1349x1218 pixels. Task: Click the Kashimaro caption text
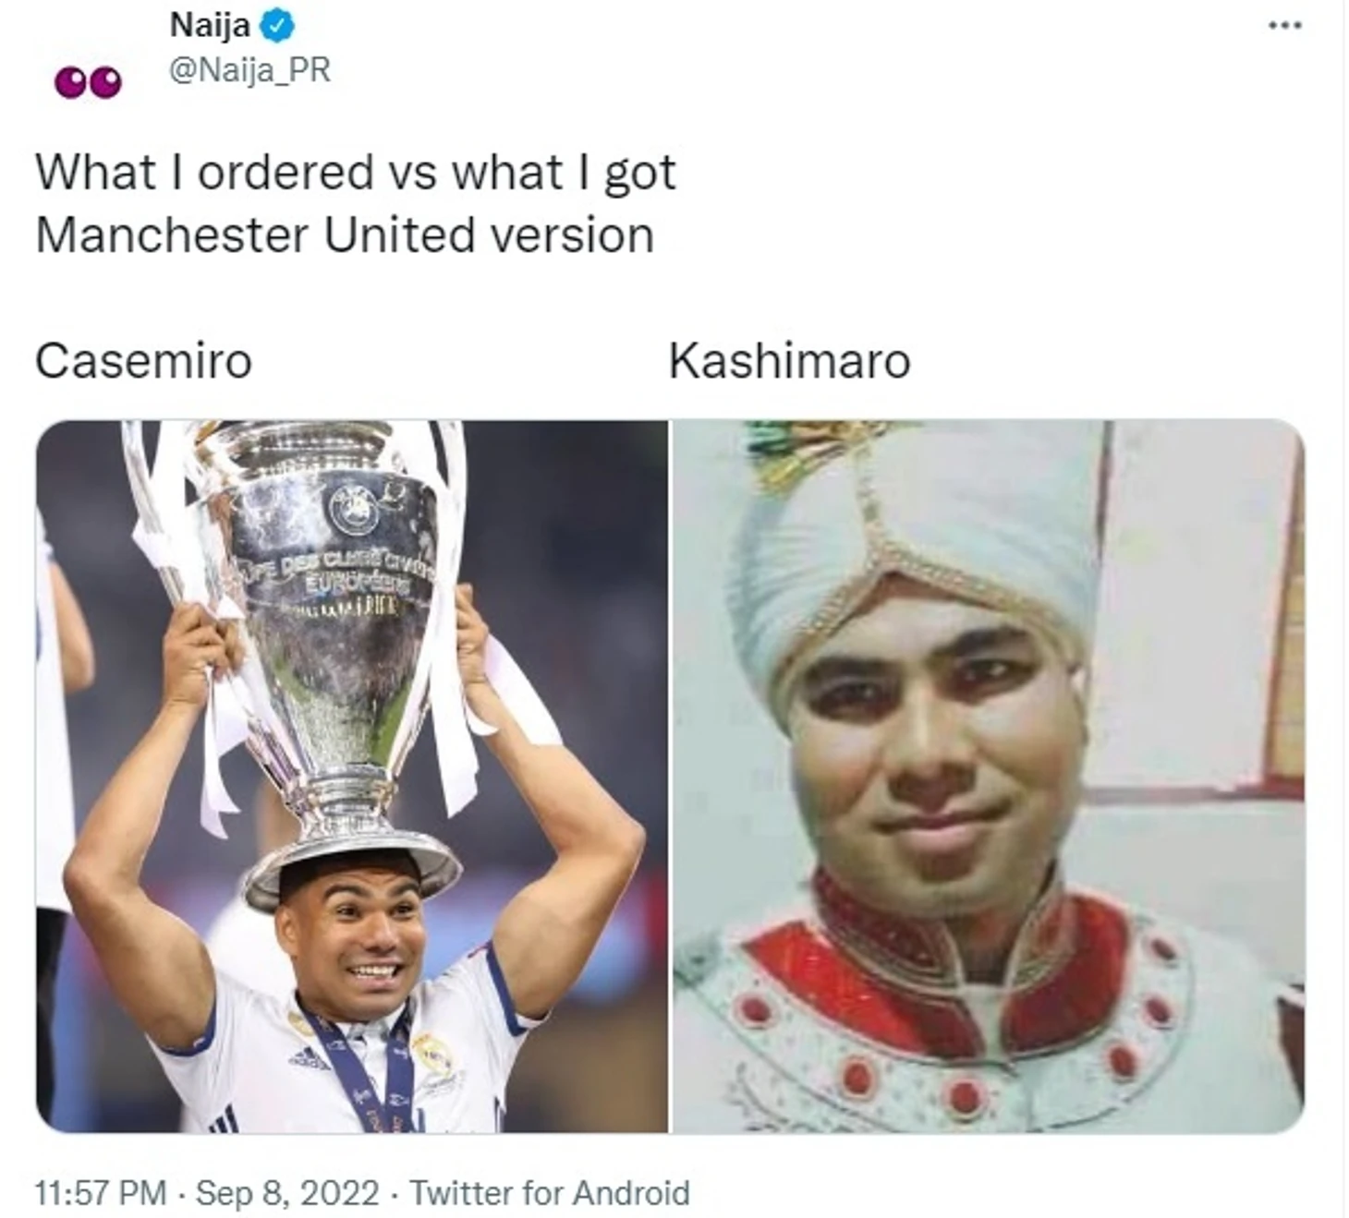coord(790,360)
